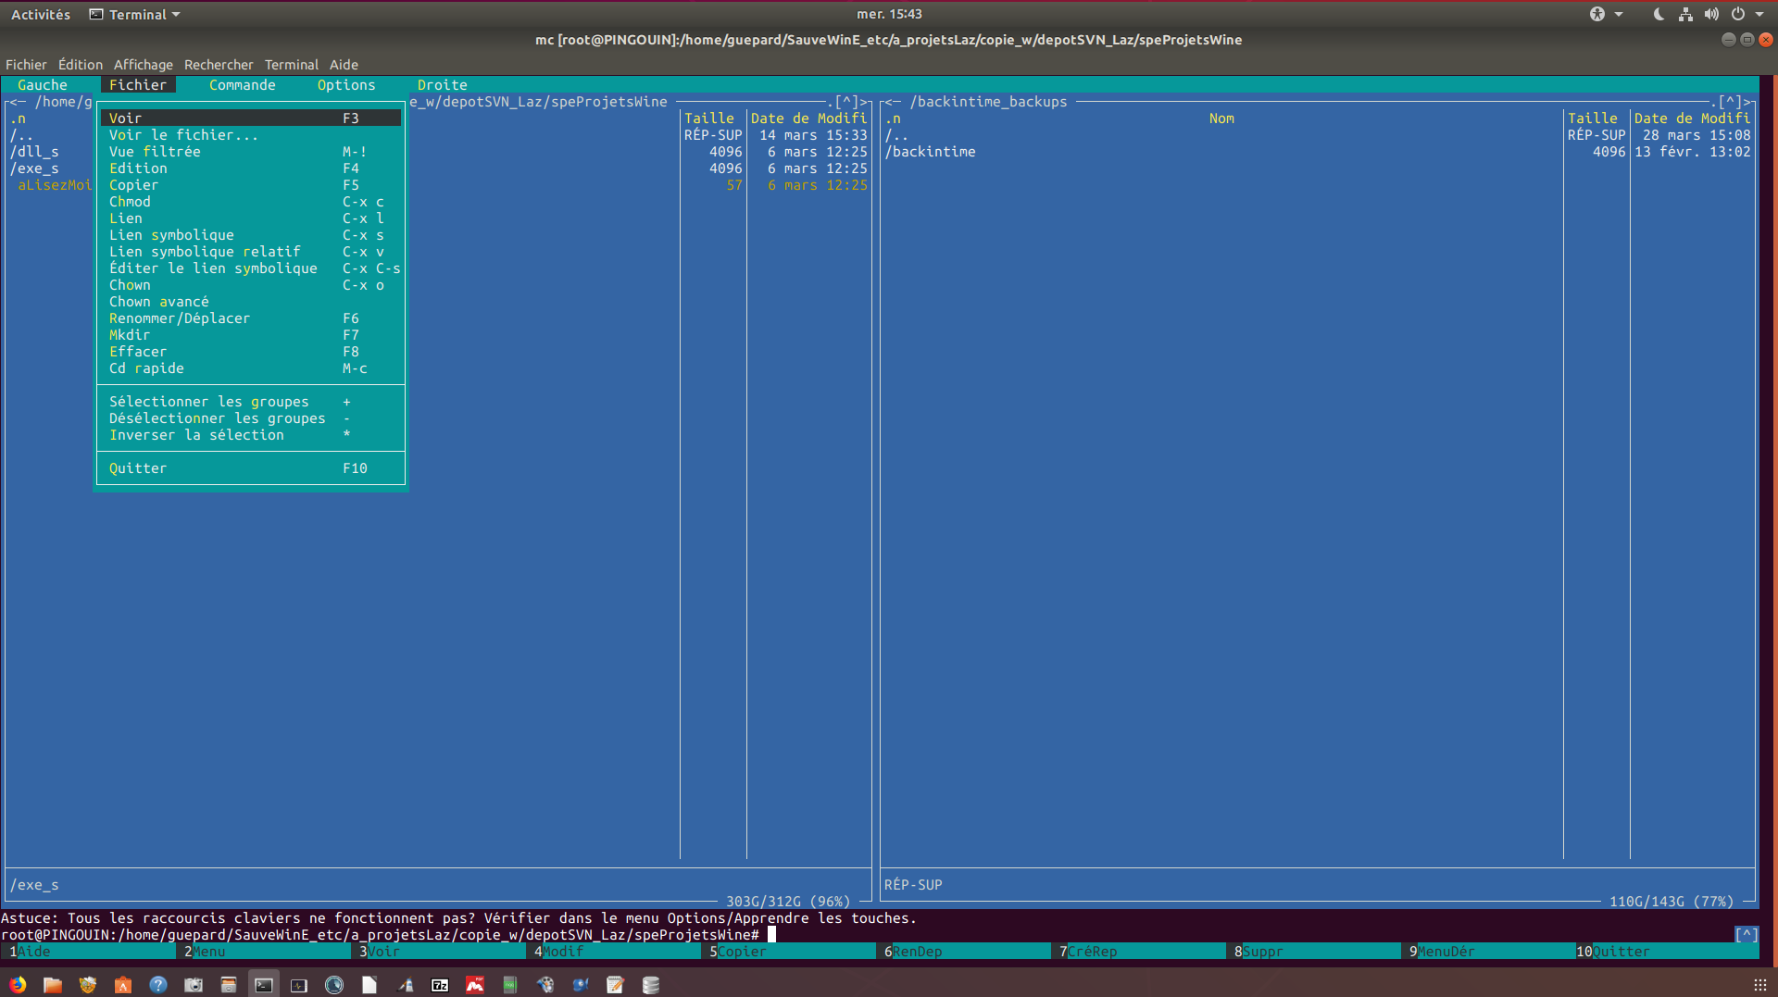Open the wired network status icon
Viewport: 1778px width, 997px height.
tap(1685, 14)
